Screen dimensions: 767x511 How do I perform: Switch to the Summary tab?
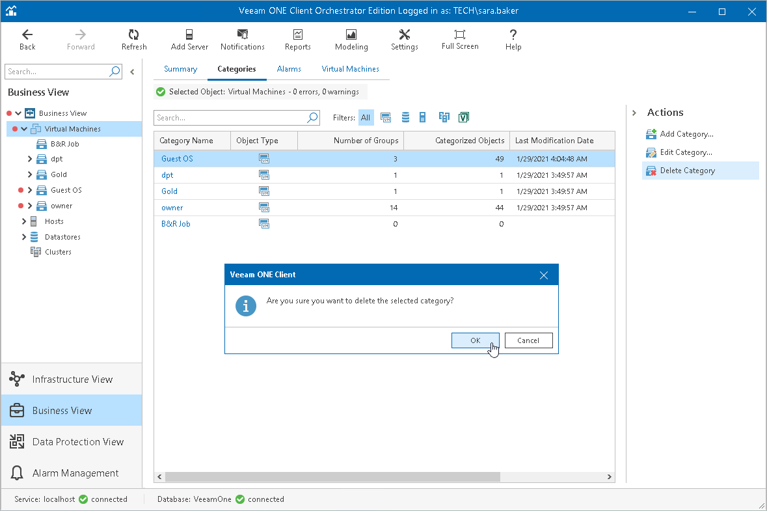point(180,69)
